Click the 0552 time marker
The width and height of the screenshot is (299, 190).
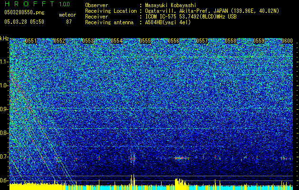[59, 41]
